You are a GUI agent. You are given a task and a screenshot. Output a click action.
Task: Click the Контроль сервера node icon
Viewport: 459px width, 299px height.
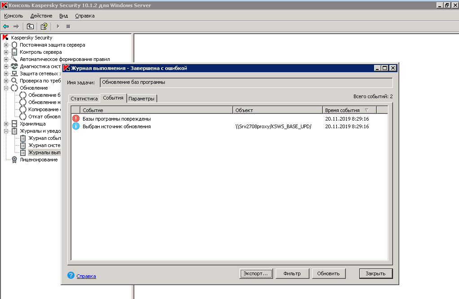[14, 52]
